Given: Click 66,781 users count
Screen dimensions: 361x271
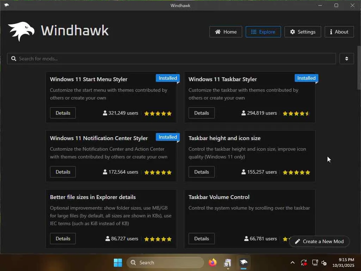Looking at the screenshot, I should coord(261,239).
